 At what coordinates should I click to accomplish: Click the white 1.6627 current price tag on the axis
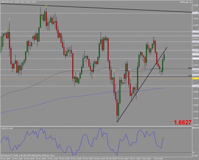[195, 54]
